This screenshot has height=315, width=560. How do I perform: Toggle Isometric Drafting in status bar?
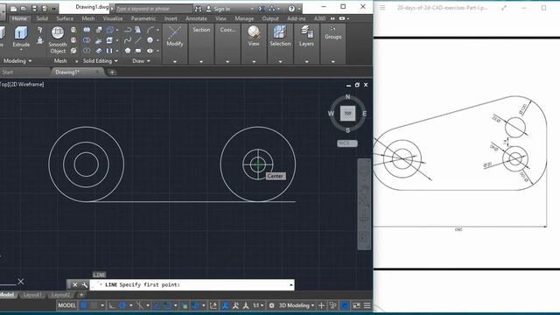140,305
